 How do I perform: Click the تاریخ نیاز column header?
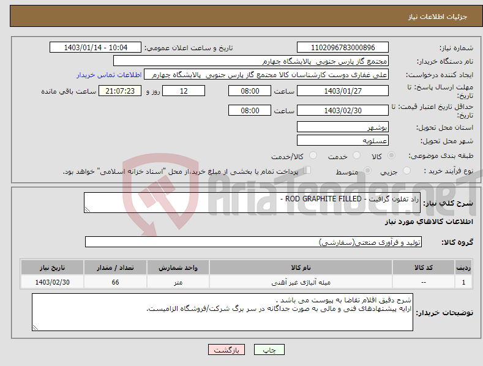(x=53, y=267)
